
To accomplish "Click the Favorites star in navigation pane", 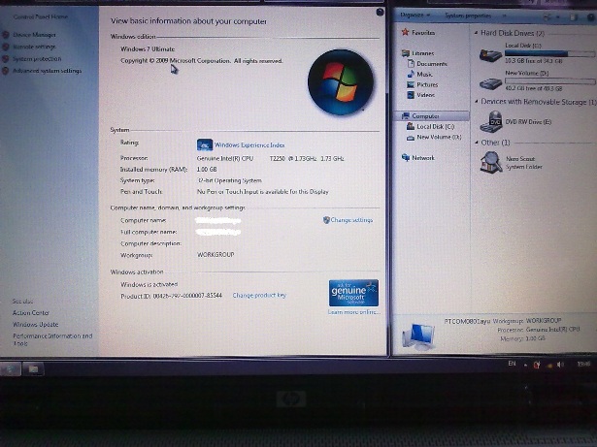I will (405, 33).
